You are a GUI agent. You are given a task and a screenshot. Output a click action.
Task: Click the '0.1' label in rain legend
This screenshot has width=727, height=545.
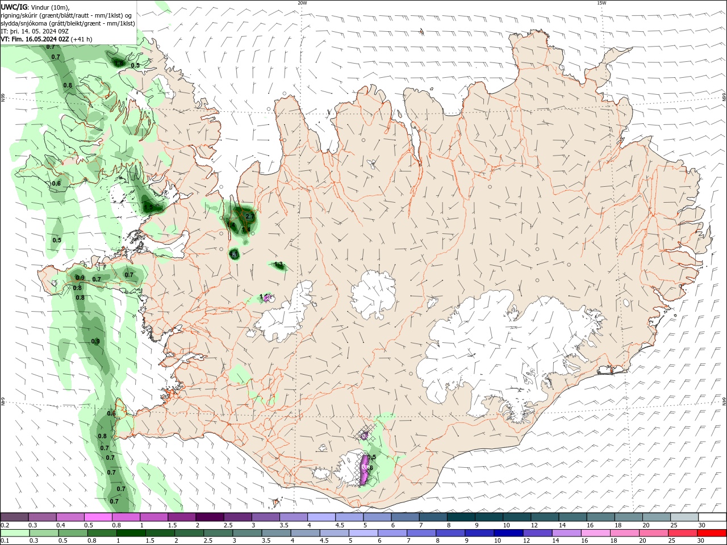point(5,541)
